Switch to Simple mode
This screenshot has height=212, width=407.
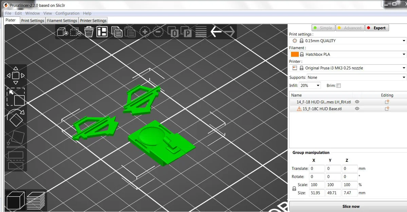[x=323, y=28]
